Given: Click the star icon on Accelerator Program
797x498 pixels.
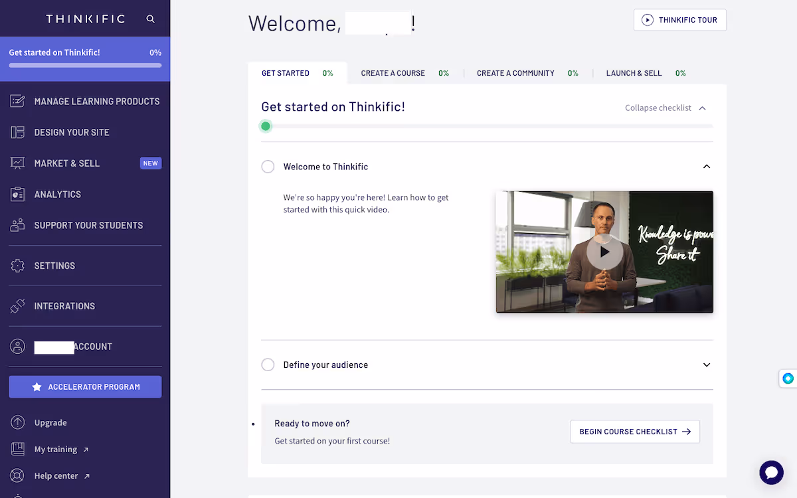Looking at the screenshot, I should pyautogui.click(x=37, y=387).
